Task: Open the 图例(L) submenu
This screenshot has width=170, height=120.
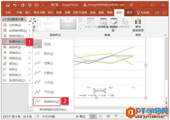Action: 17,64
